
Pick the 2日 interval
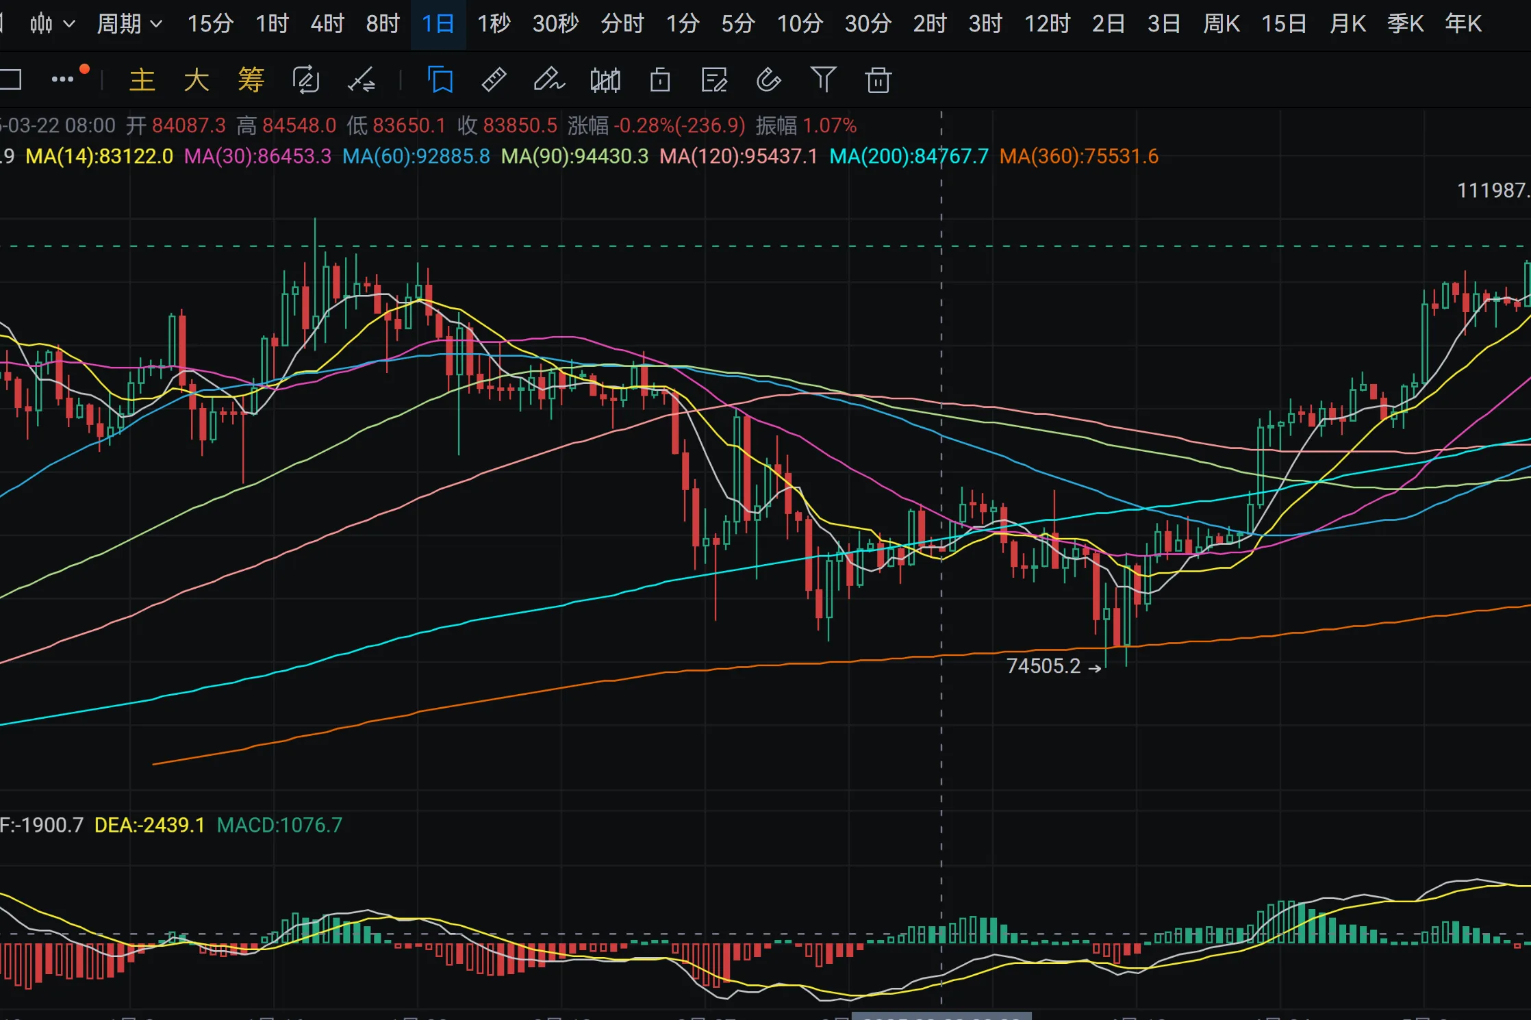tap(1109, 24)
